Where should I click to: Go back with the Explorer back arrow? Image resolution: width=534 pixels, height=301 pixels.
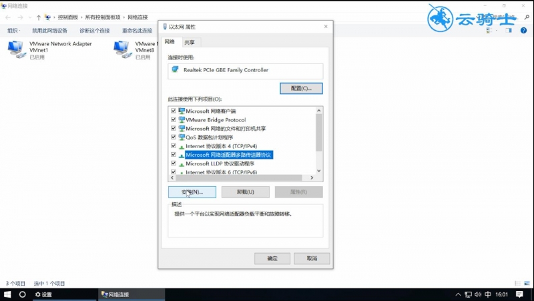point(8,17)
